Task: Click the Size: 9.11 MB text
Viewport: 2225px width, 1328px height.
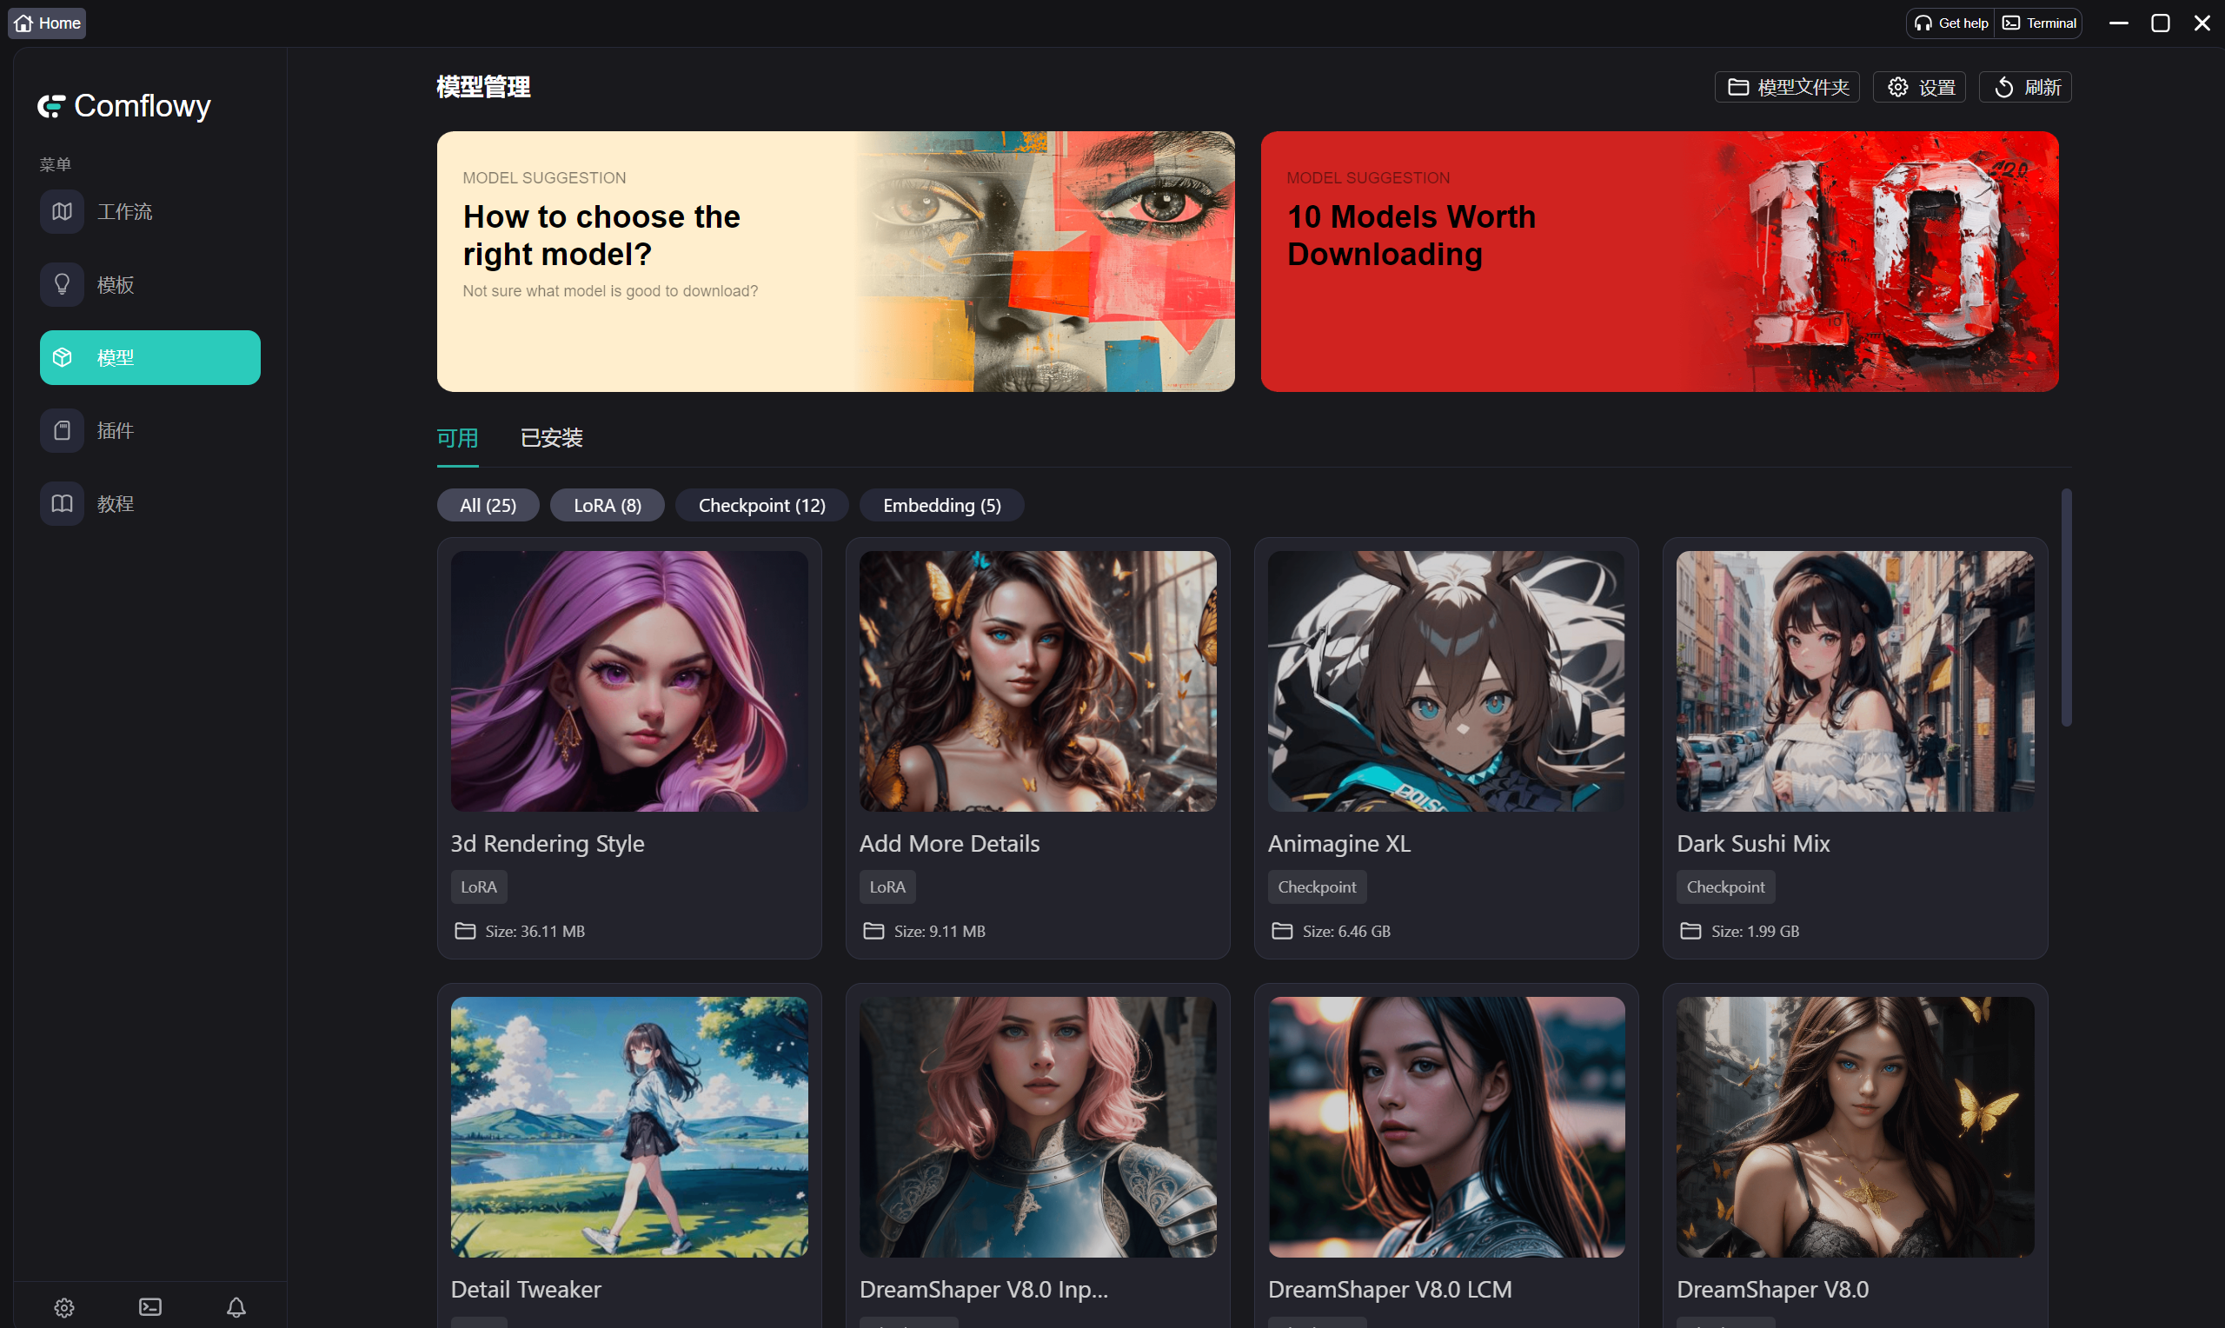Action: 940,931
